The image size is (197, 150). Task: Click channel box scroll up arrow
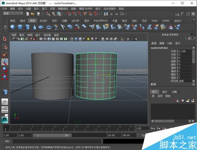pos(193,48)
